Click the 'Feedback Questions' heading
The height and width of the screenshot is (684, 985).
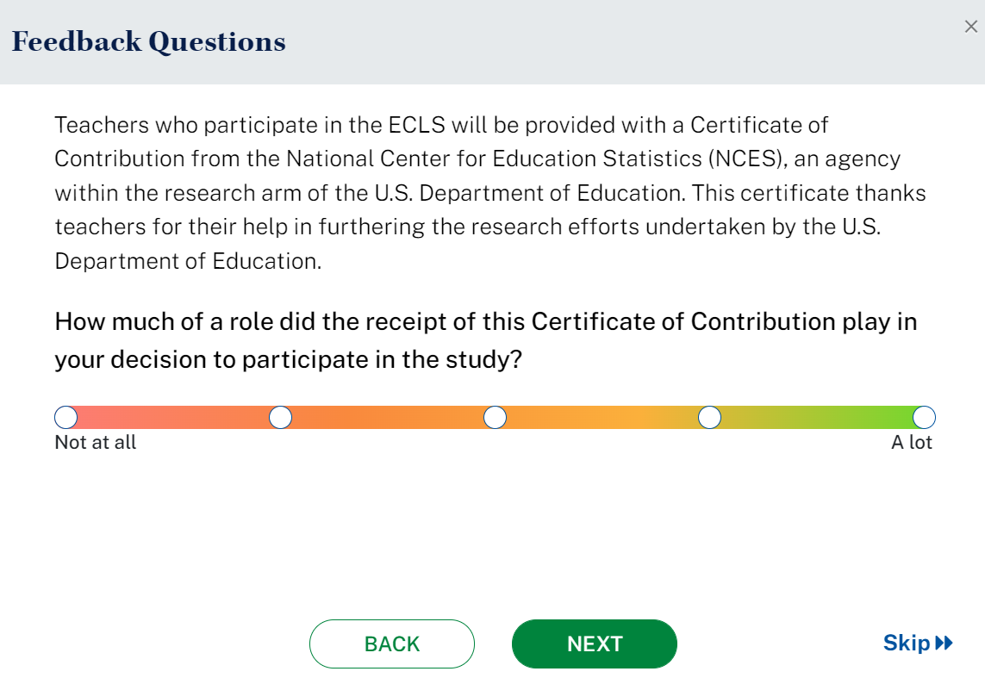(148, 41)
